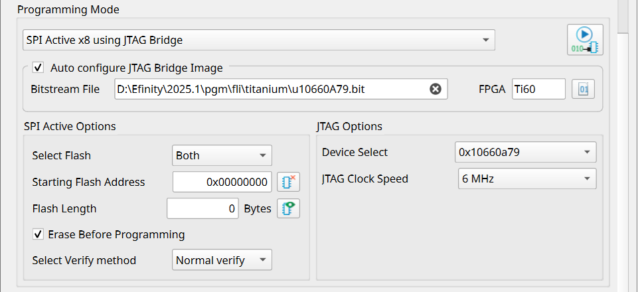Click the Flash Length input field

(202, 208)
